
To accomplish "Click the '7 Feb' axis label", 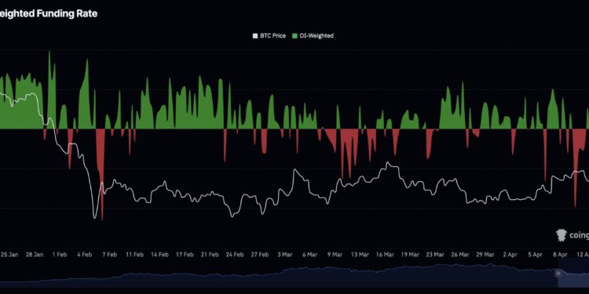I will coord(109,255).
